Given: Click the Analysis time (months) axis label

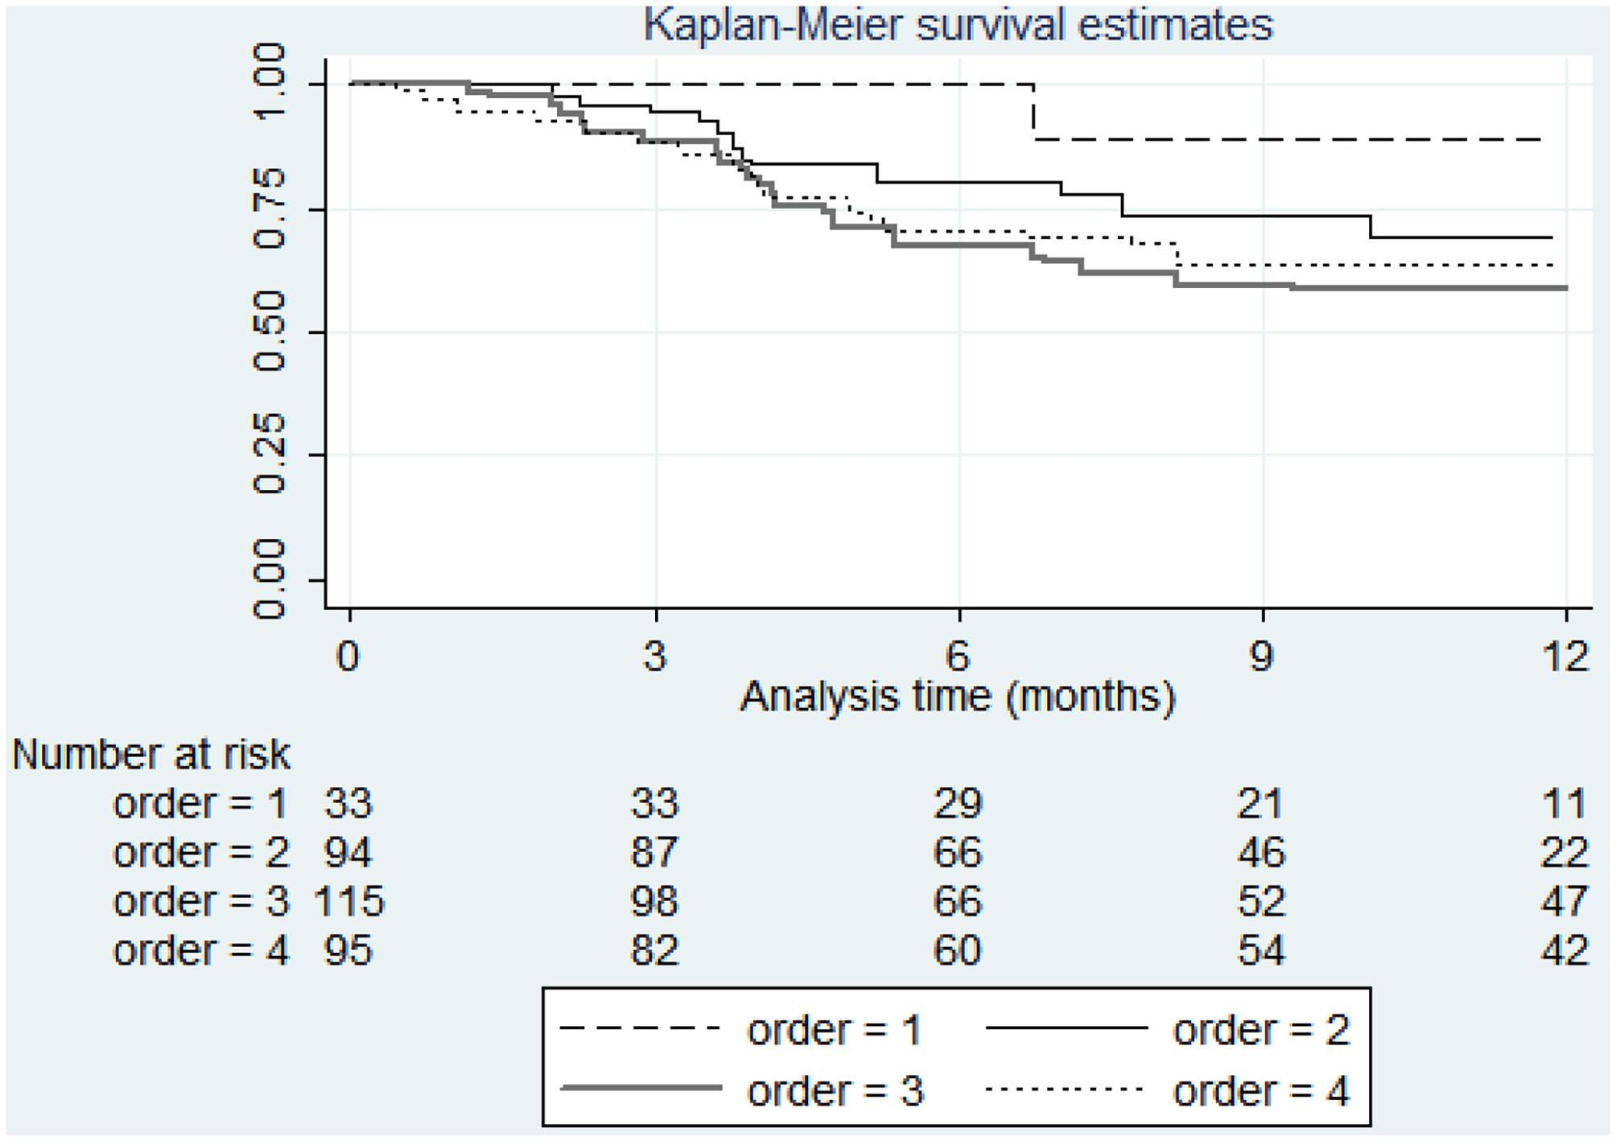Looking at the screenshot, I should coord(958,697).
